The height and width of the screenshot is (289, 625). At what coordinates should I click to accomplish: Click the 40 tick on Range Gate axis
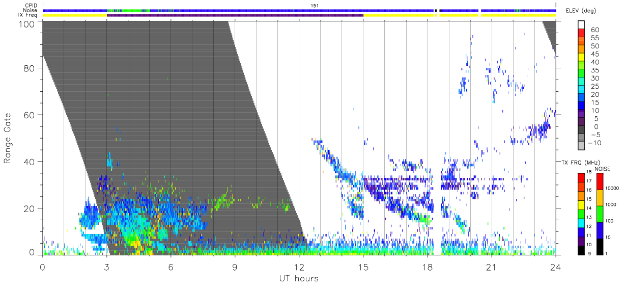(x=30, y=162)
